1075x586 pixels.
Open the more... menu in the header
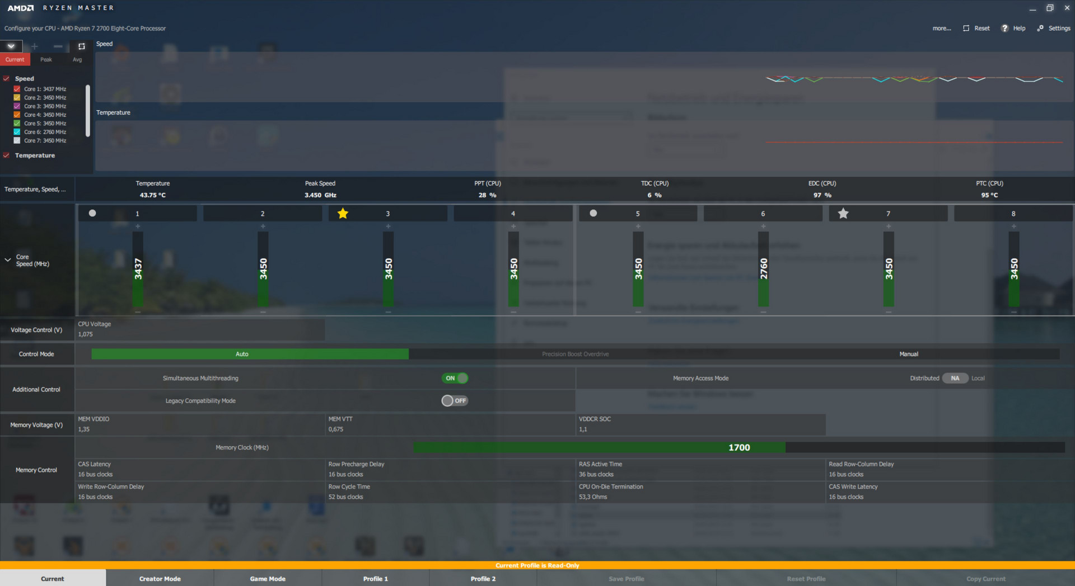point(942,28)
